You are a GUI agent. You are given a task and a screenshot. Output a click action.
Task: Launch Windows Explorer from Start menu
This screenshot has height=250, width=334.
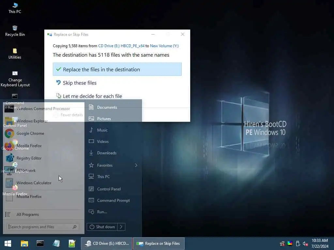[43, 121]
